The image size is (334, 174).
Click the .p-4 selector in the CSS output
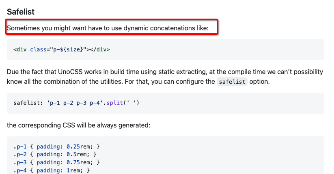point(19,170)
